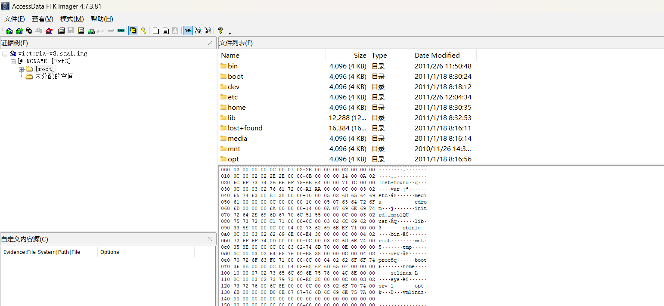Open the 查看(V) menu
Screen dimensions: 664x306
pos(43,19)
